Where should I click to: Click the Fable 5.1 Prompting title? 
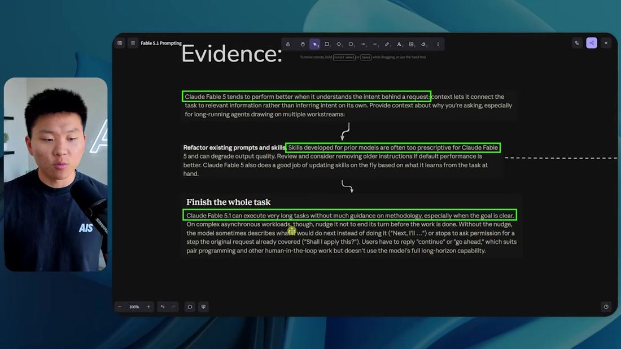tap(161, 43)
